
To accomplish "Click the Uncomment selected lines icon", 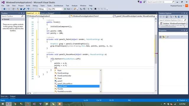I will click(x=84, y=9).
